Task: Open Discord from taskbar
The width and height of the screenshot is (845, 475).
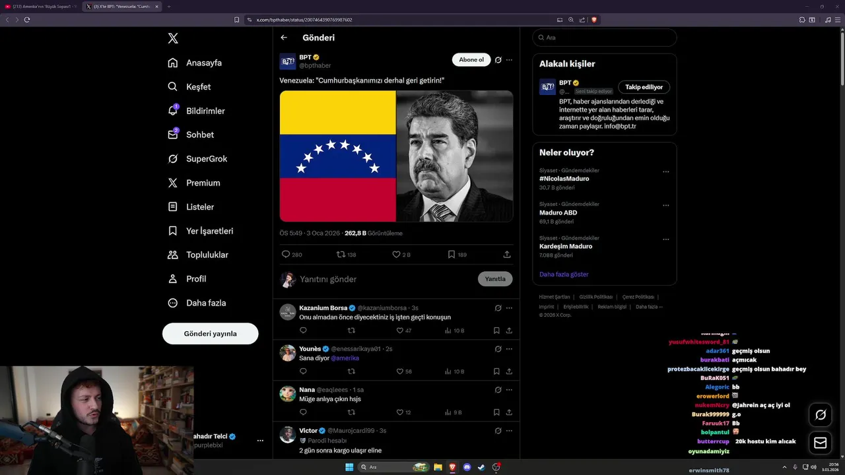Action: click(467, 467)
